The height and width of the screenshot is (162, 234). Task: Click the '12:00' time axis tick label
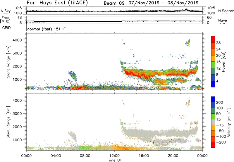click(x=114, y=156)
